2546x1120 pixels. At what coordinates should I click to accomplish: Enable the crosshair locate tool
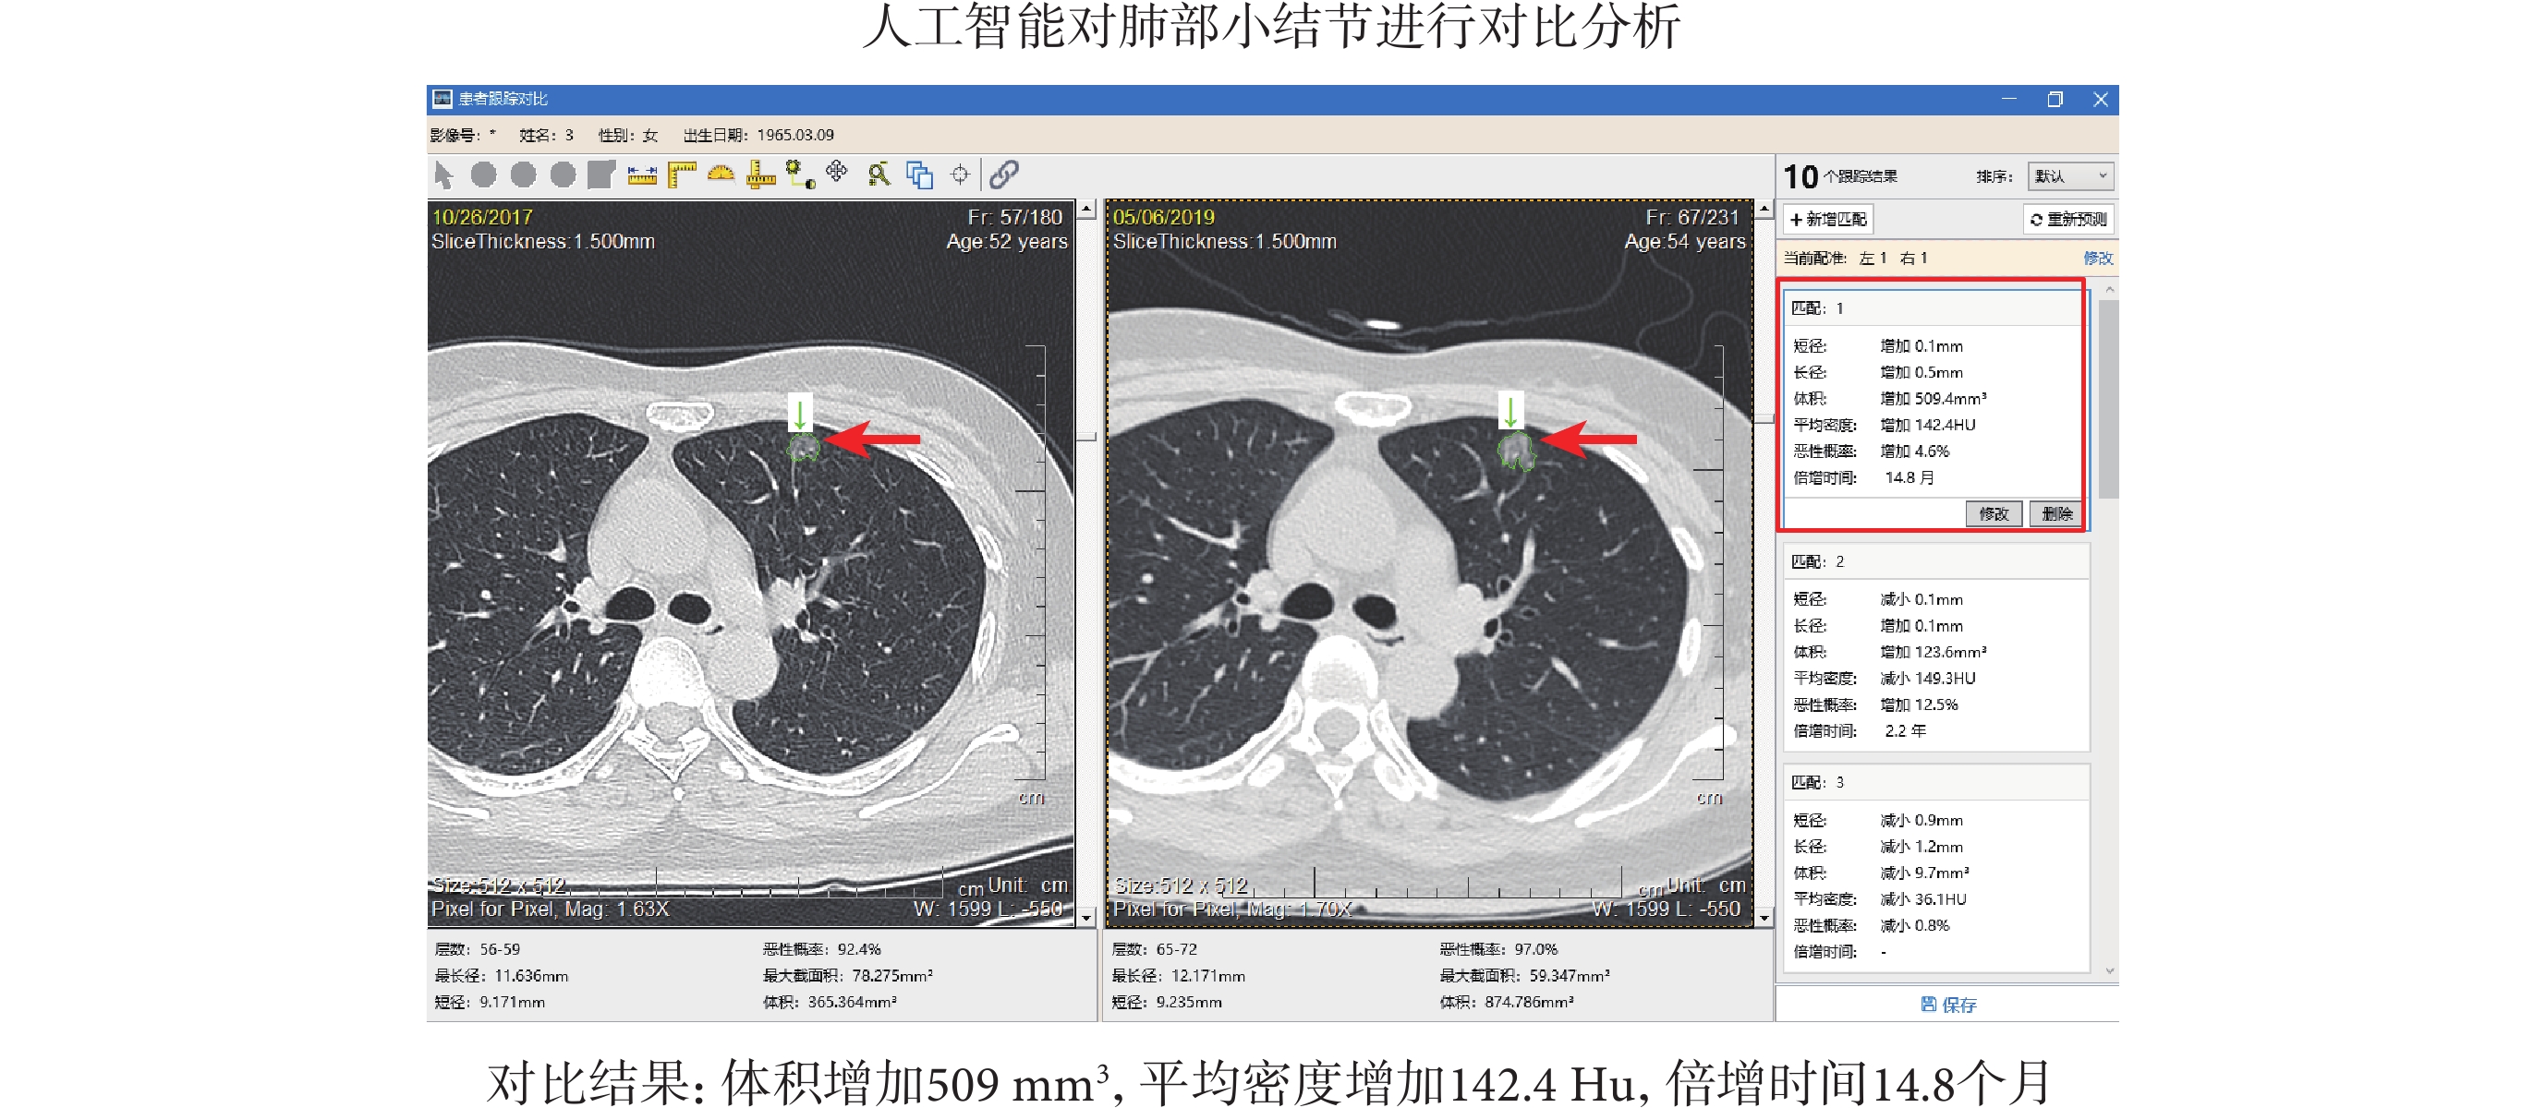960,175
